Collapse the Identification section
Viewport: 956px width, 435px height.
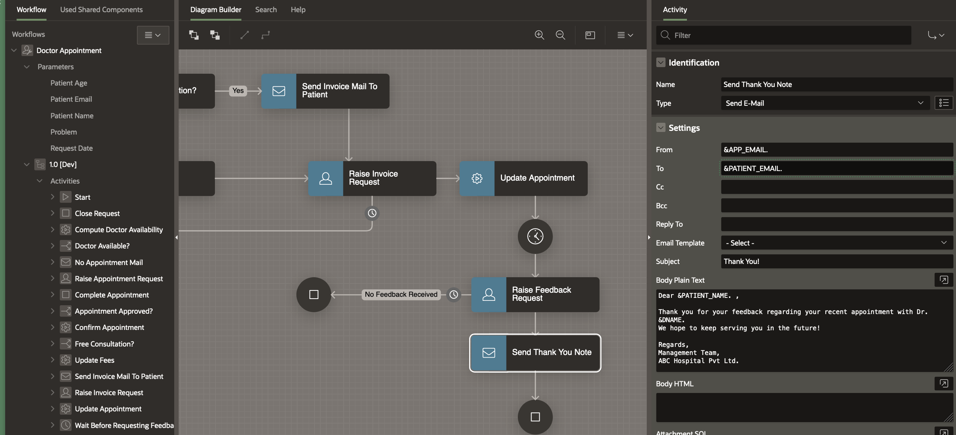coord(660,62)
